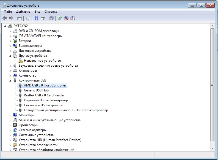
Task: Open the Справка menu
Action: pyautogui.click(x=51, y=12)
